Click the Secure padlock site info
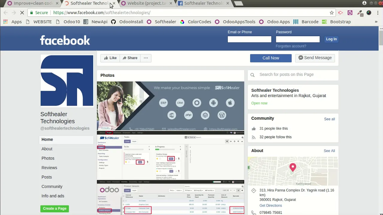This screenshot has height=215, width=383. click(39, 13)
